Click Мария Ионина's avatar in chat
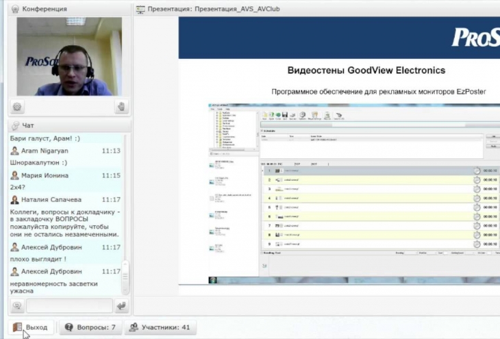Image resolution: width=500 pixels, height=339 pixels. (x=14, y=175)
